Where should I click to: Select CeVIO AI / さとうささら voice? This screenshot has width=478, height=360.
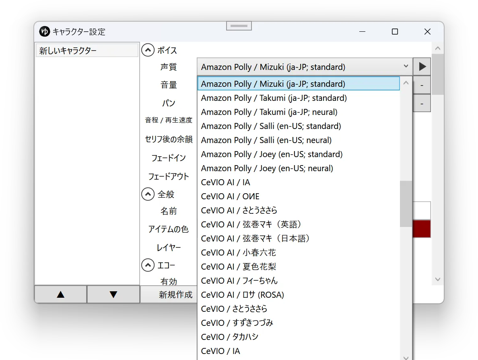click(299, 210)
